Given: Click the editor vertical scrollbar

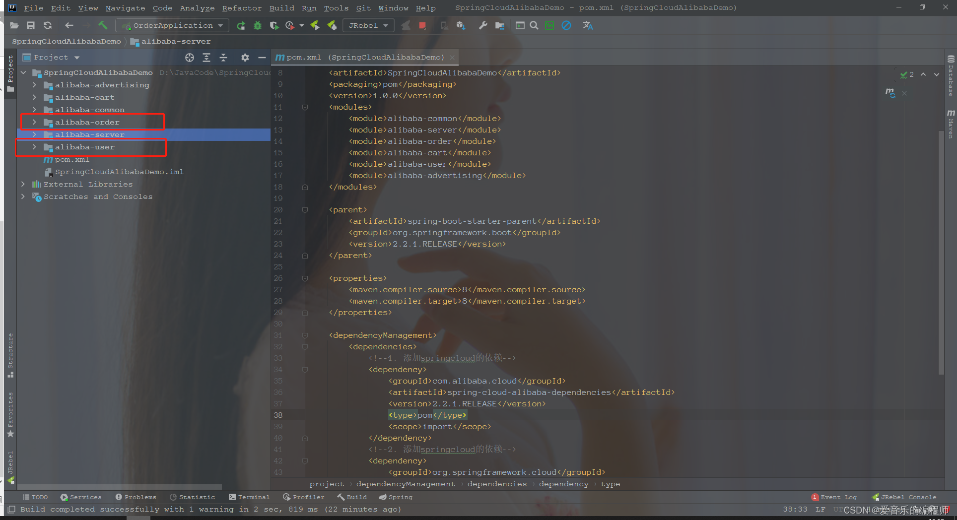Looking at the screenshot, I should [941, 253].
